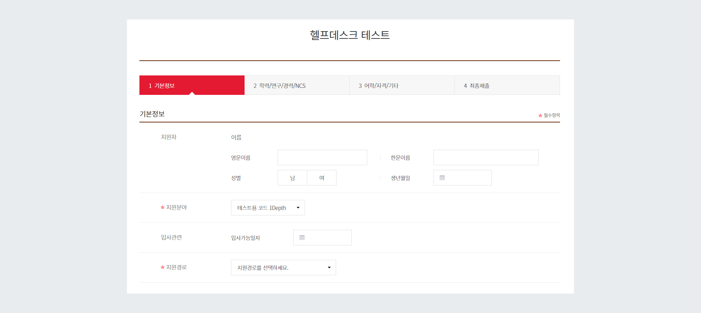Select the 4 최종제출 tab
The width and height of the screenshot is (701, 313).
click(x=507, y=85)
